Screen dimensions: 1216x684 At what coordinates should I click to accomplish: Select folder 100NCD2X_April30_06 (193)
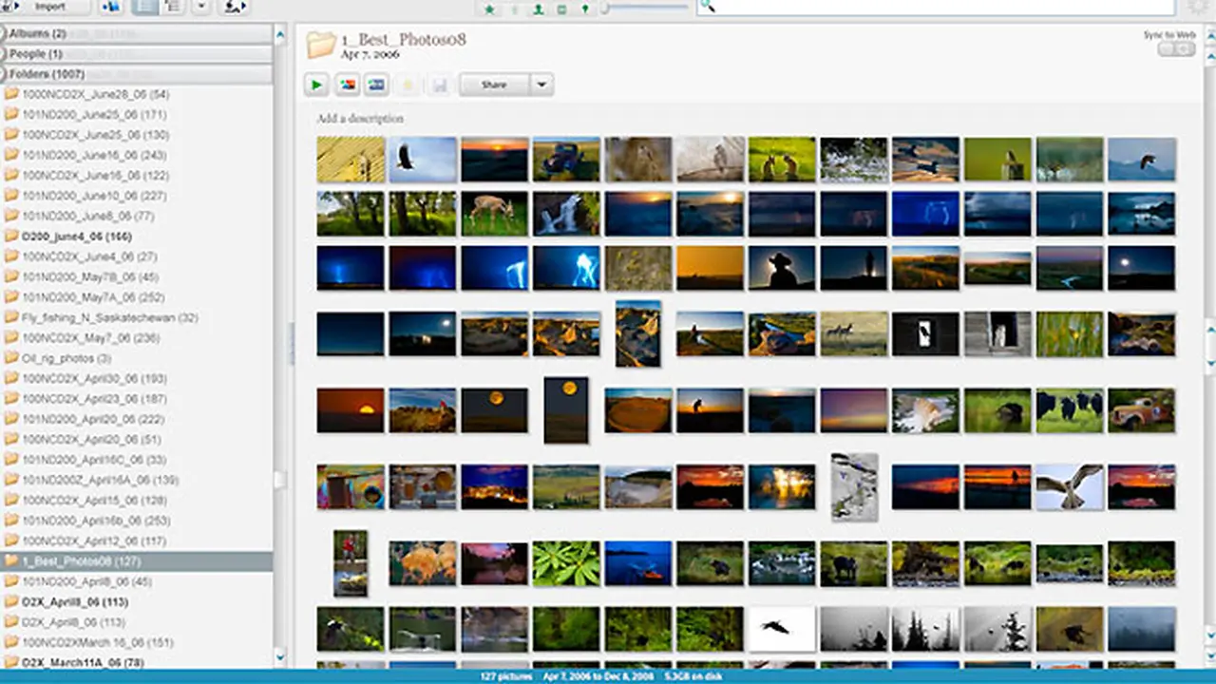(137, 378)
